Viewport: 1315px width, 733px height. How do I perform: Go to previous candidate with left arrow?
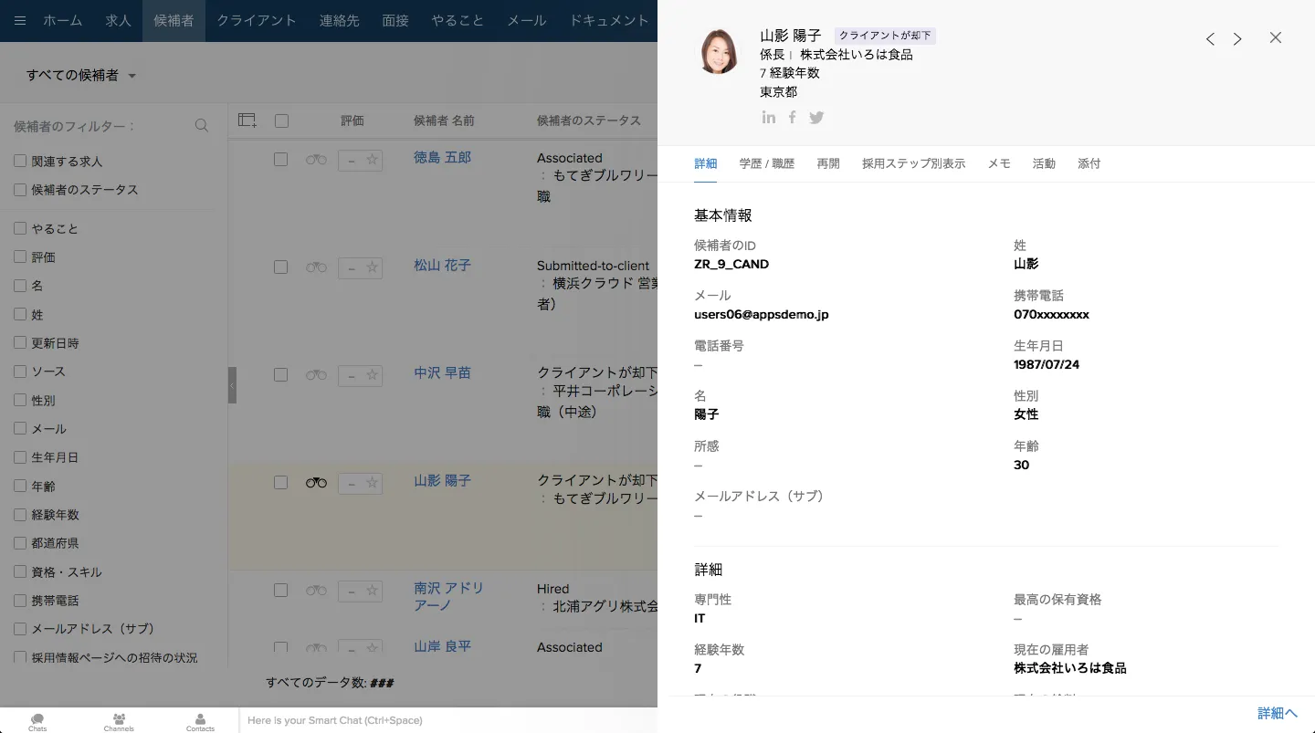tap(1210, 39)
